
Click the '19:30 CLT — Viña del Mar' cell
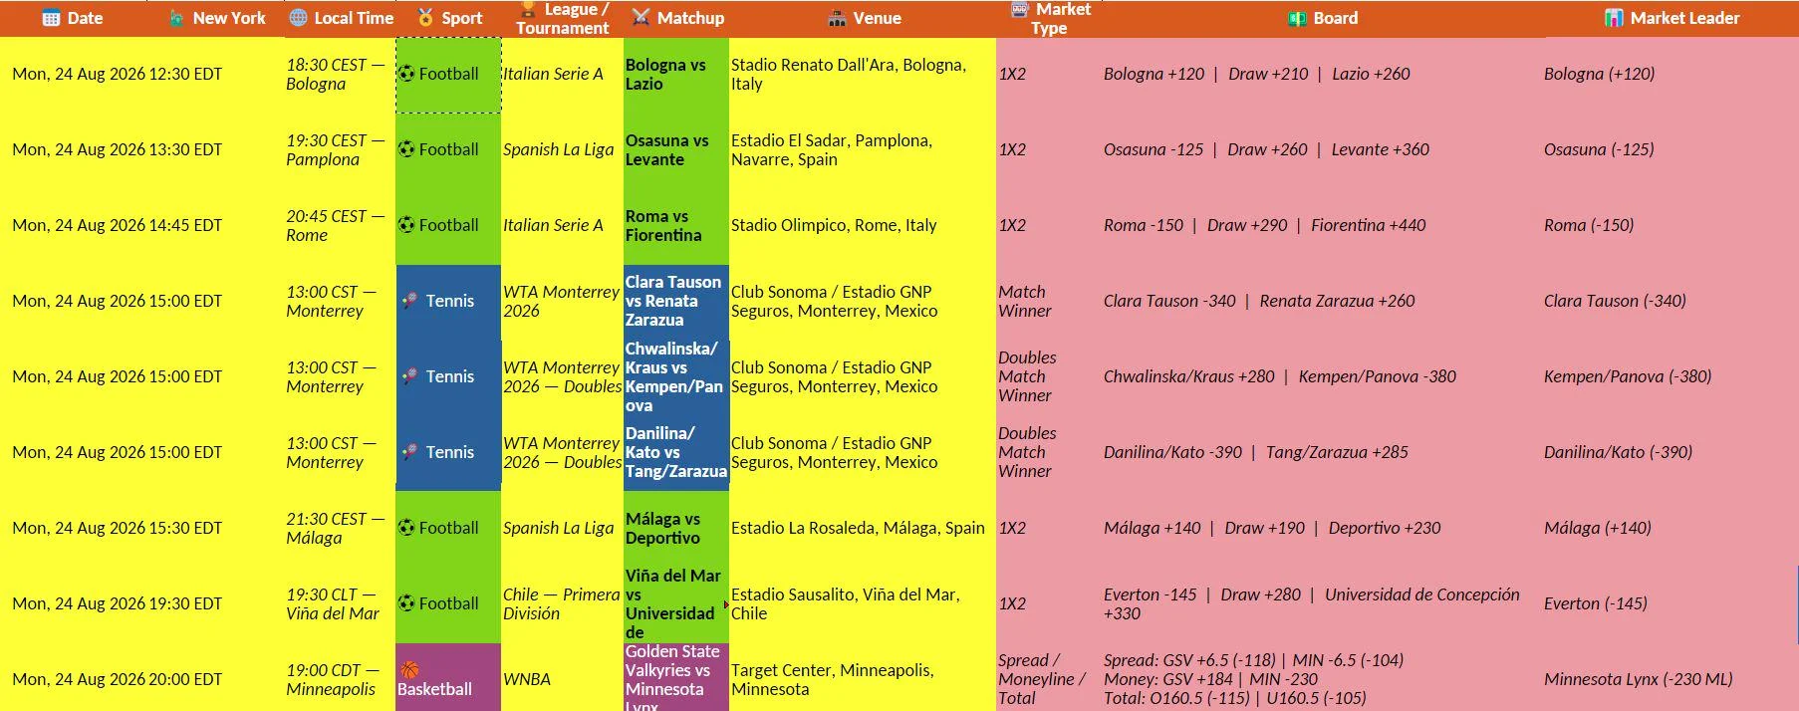pyautogui.click(x=340, y=603)
